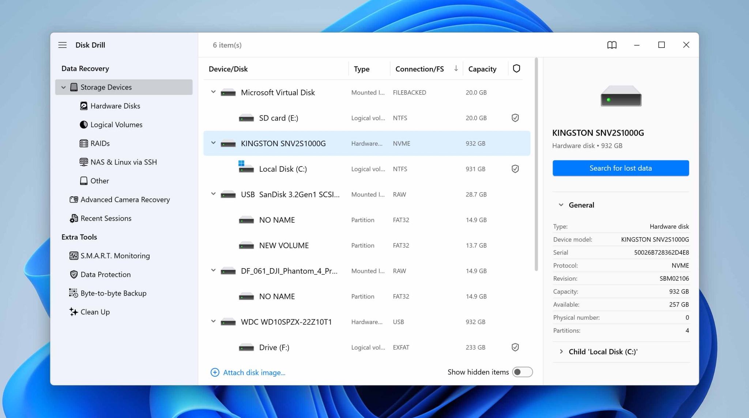Open Recent Sessions in sidebar

click(106, 218)
